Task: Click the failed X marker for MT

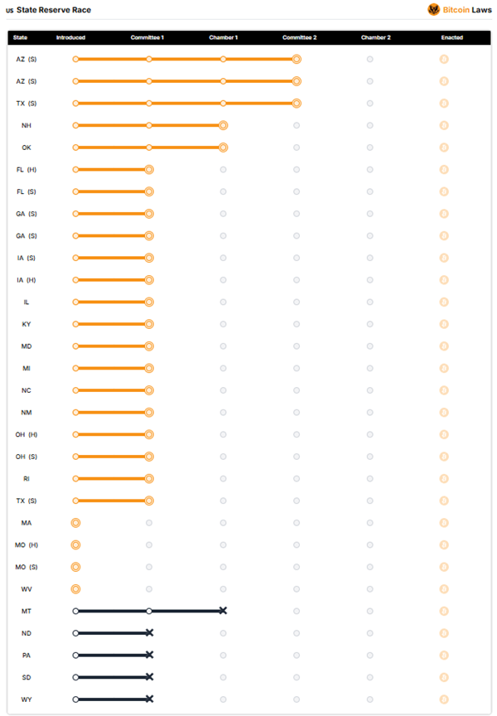Action: [x=223, y=611]
